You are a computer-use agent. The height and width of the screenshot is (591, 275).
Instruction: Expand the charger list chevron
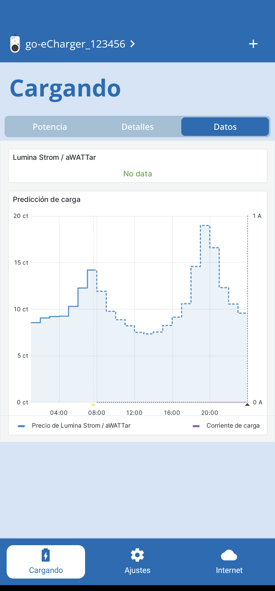132,44
